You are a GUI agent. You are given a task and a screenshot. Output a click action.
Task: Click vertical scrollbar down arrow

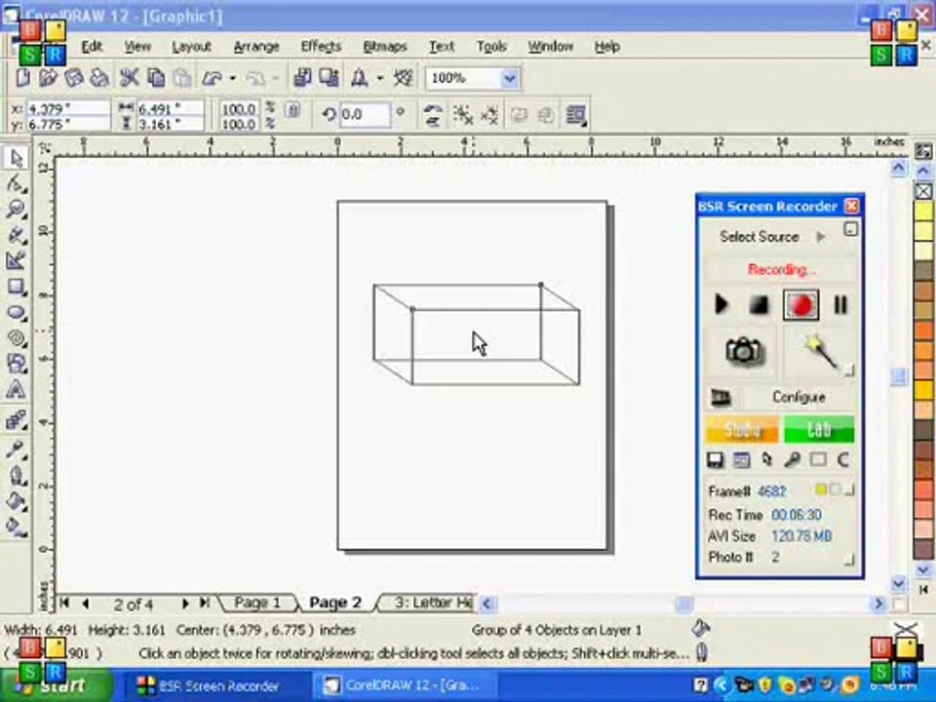point(899,583)
